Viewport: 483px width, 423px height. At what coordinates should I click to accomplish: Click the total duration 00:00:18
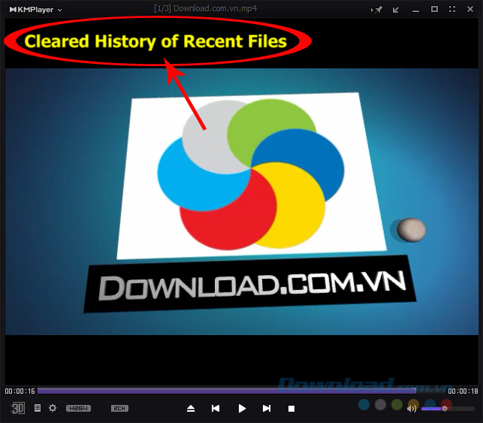click(x=463, y=391)
